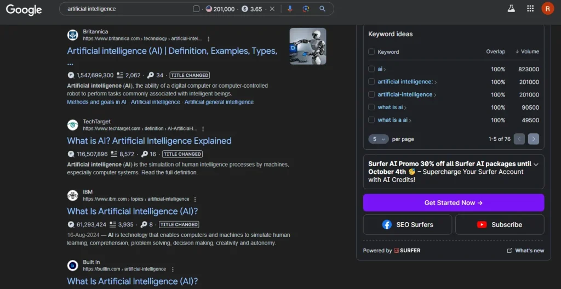561x289 pixels.
Task: Open the three-dot menu for Britannica result
Action: [x=209, y=39]
